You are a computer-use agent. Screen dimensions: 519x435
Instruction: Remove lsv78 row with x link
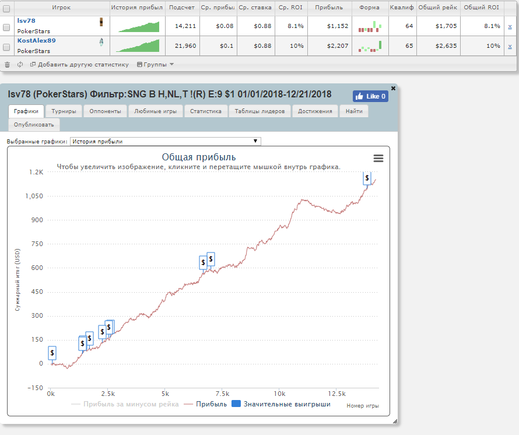(x=510, y=26)
